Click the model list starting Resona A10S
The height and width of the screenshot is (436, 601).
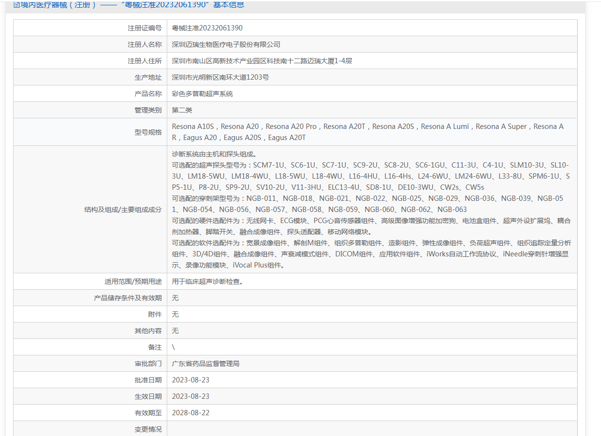point(368,132)
